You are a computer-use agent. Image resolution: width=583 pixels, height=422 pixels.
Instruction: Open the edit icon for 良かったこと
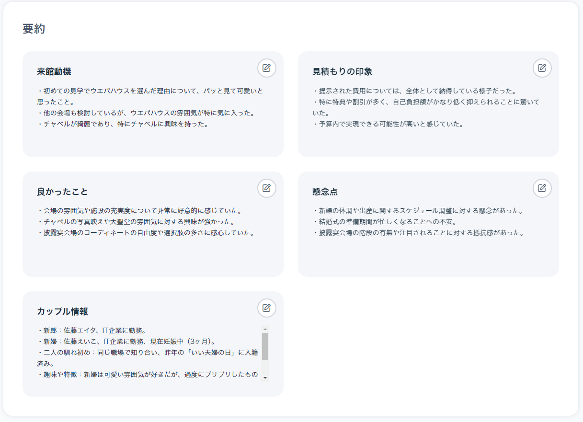point(267,188)
